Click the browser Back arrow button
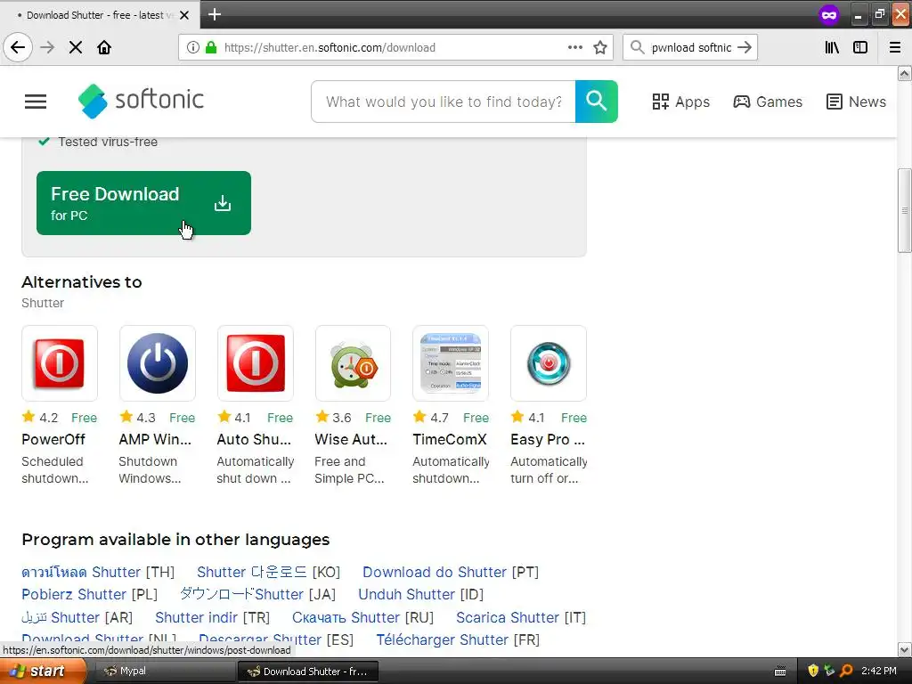Screen dimensions: 912x684 [x=18, y=48]
